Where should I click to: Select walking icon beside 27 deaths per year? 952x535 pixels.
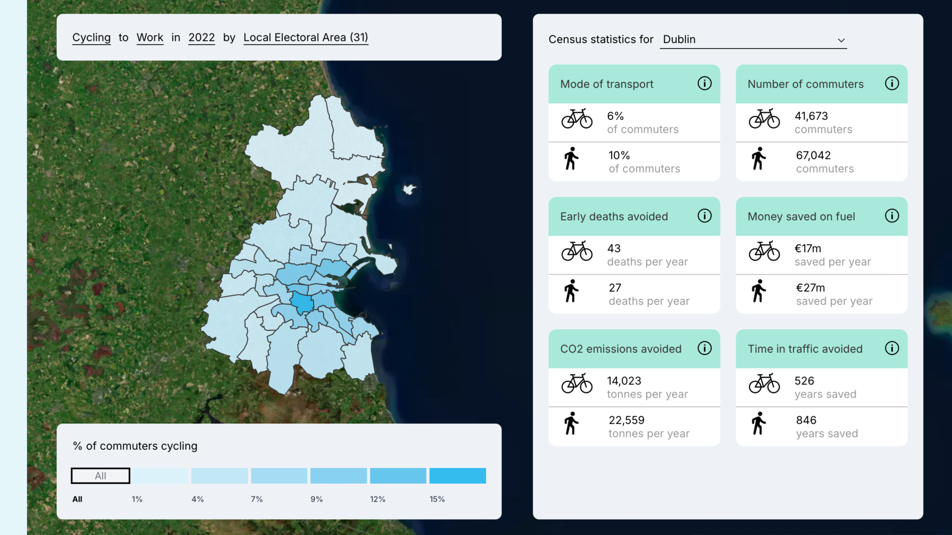[571, 291]
